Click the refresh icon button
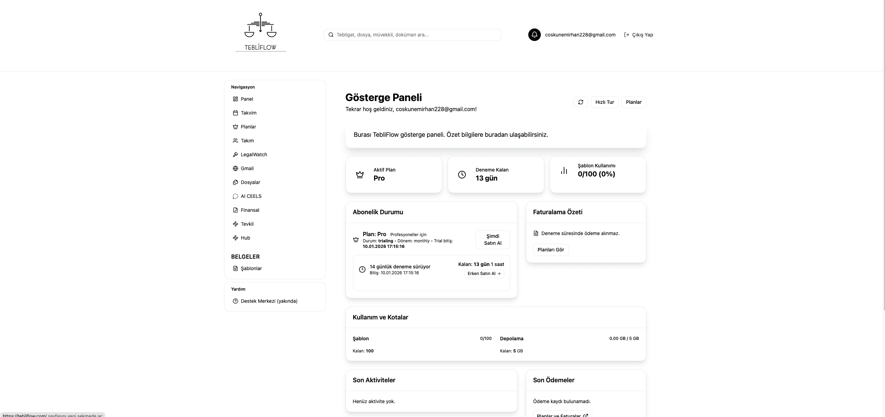This screenshot has width=885, height=417. (x=580, y=102)
